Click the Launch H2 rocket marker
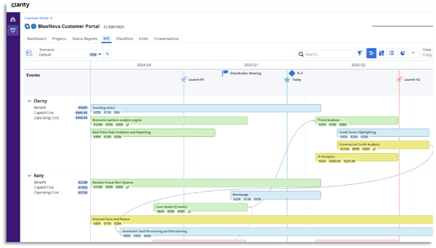 [x=399, y=80]
